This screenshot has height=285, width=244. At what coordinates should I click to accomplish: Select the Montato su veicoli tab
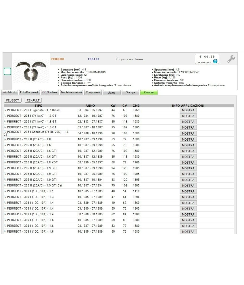(x=71, y=92)
